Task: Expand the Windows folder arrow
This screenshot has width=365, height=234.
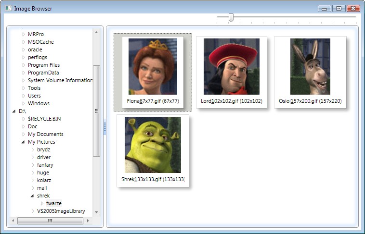Action: pos(24,103)
